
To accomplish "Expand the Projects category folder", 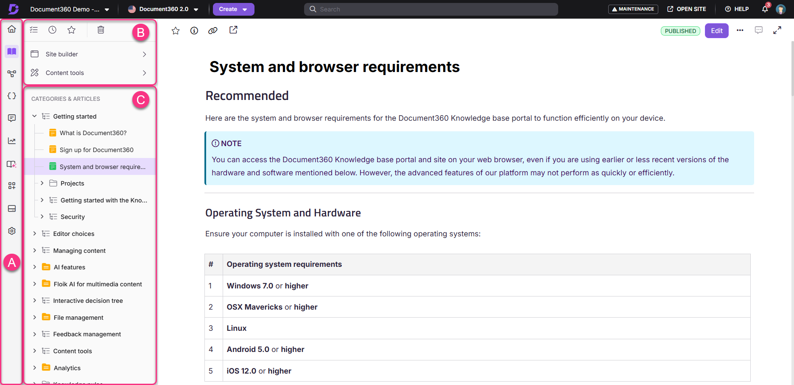I will pos(42,183).
